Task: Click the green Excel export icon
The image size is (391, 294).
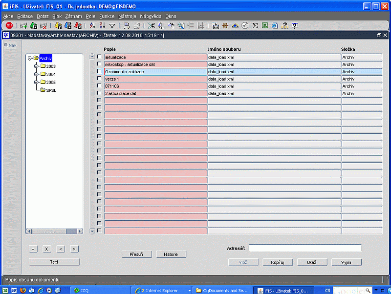Action: (x=265, y=25)
